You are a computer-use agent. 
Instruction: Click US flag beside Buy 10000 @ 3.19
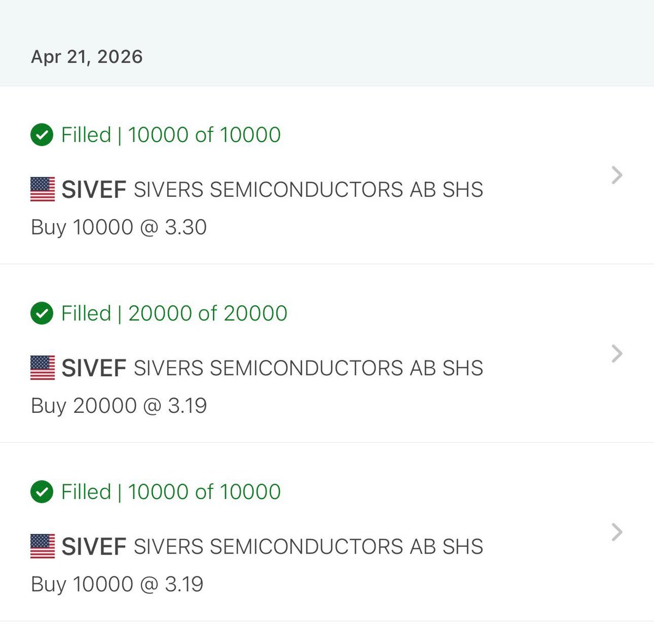pyautogui.click(x=43, y=546)
